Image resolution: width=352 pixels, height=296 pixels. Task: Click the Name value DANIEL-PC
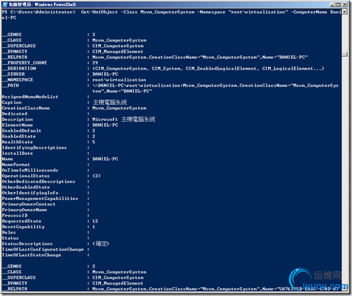pos(105,159)
